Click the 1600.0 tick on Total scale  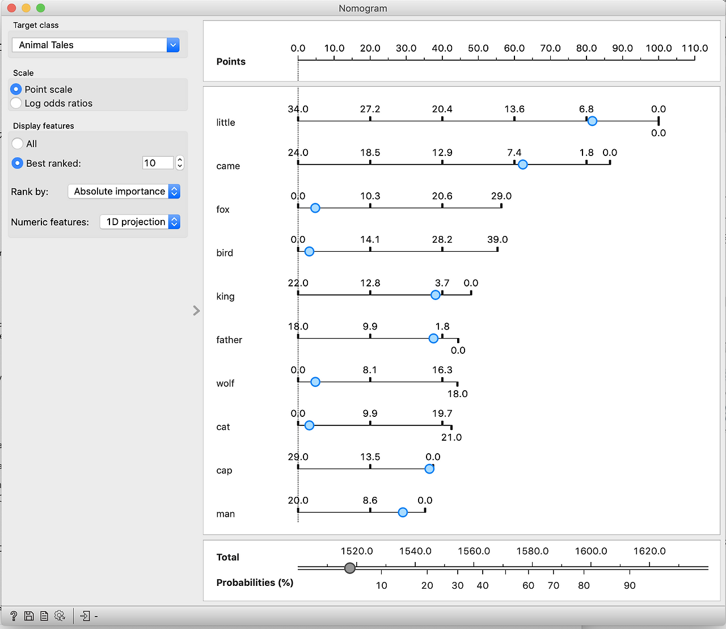(x=591, y=551)
